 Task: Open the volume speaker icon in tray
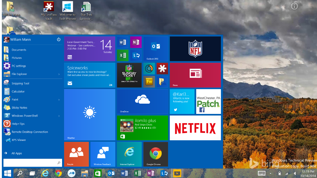295,173
